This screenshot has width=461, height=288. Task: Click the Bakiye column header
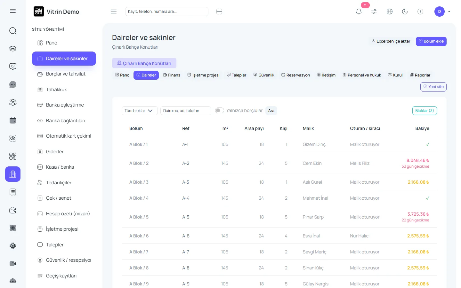pos(422,128)
